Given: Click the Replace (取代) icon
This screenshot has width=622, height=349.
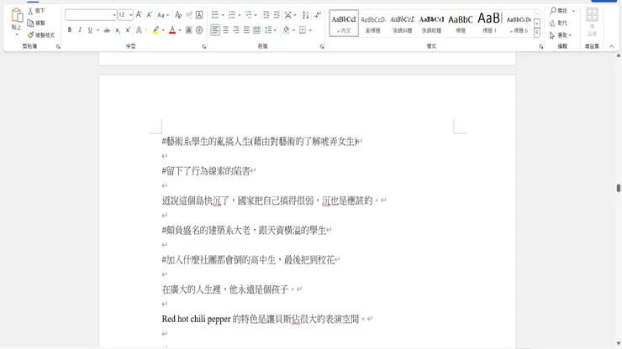Looking at the screenshot, I should [x=552, y=23].
